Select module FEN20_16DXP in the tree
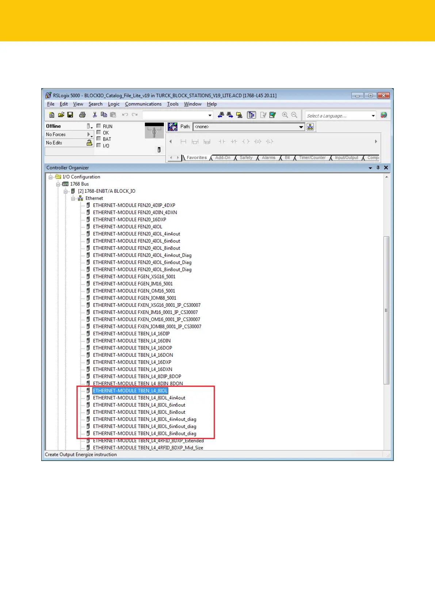 point(130,219)
